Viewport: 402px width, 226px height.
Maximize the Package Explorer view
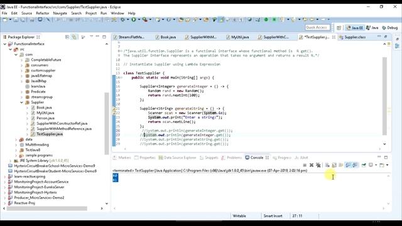(104, 37)
